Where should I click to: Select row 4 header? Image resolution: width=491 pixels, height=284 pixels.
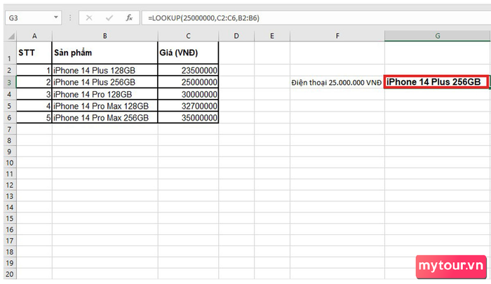[x=10, y=94]
